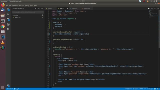Screen dimensions: 160x90
Task: Open the editor More Actions ellipsis
Action: coord(158,8)
